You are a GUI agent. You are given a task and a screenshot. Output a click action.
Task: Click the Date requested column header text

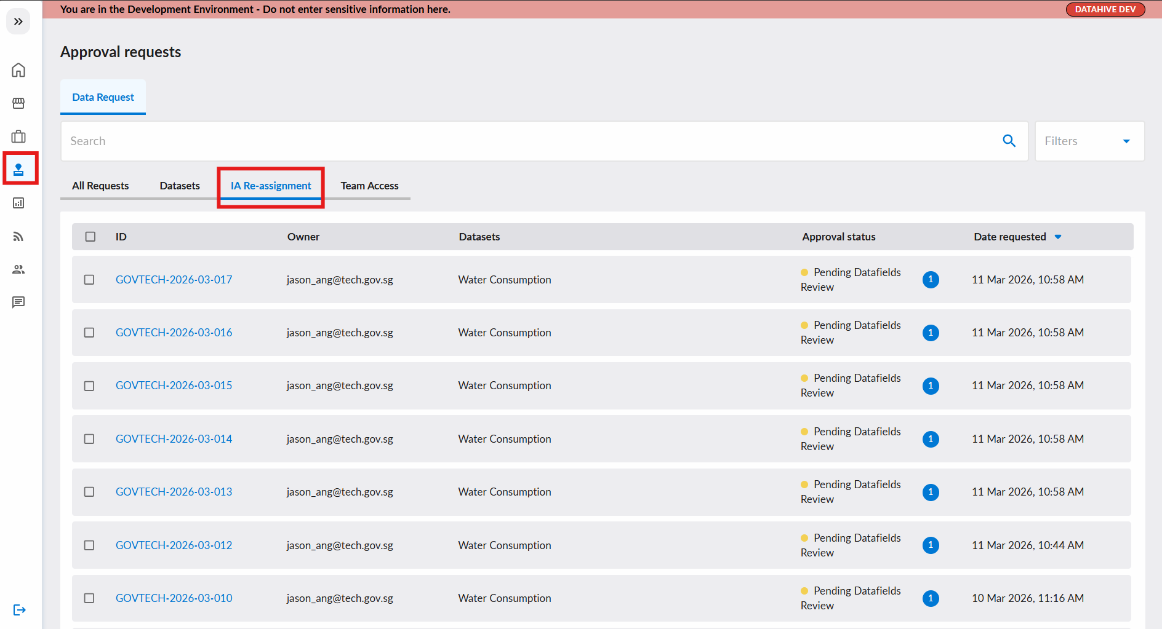[x=1010, y=237]
